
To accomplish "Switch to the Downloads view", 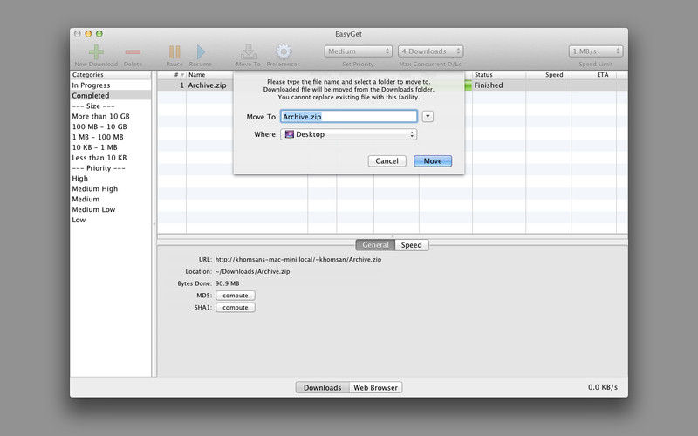I will [x=322, y=387].
